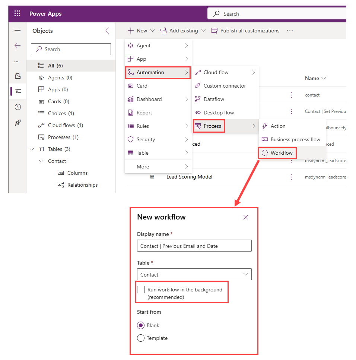The height and width of the screenshot is (360, 356).
Task: Choose Dashboard in the New menu
Action: (158, 100)
